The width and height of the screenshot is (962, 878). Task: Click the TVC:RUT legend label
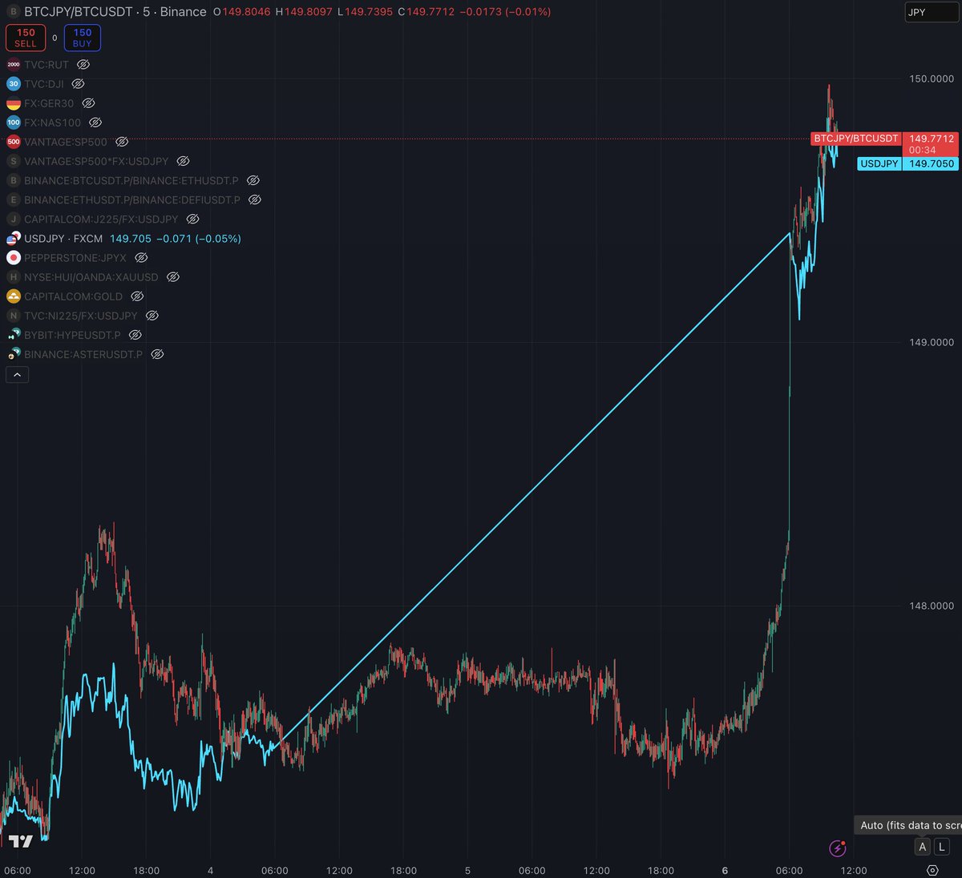[46, 65]
